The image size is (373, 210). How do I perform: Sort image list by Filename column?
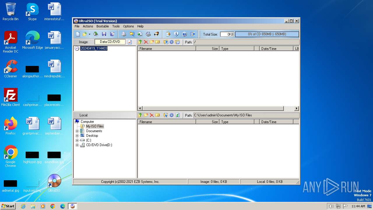point(167,49)
